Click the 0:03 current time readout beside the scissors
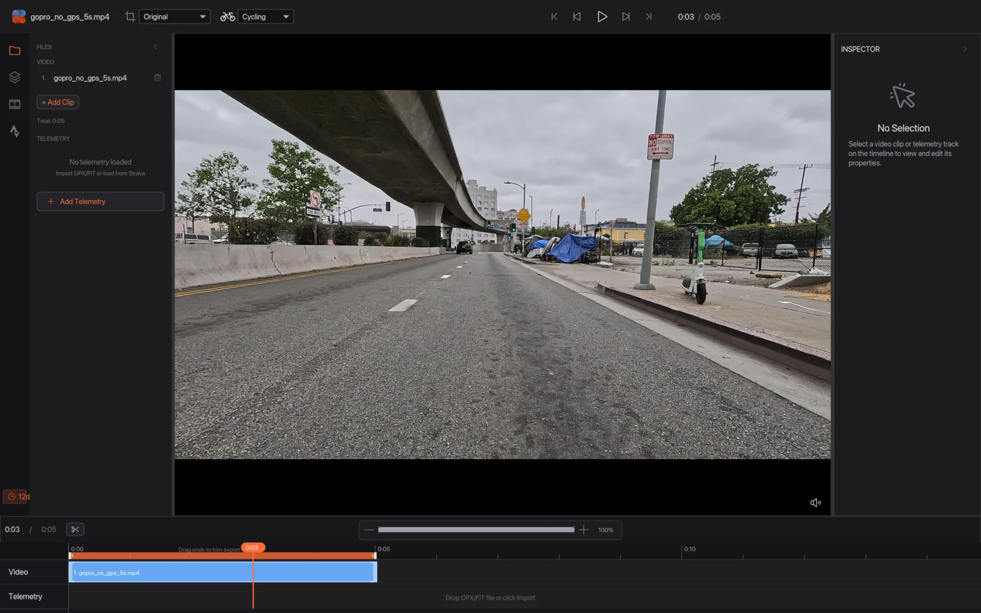 (x=12, y=529)
